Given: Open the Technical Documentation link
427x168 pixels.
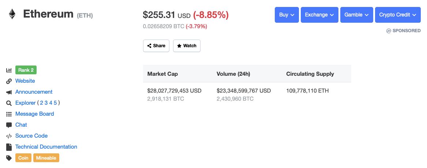Looking at the screenshot, I should click(46, 147).
